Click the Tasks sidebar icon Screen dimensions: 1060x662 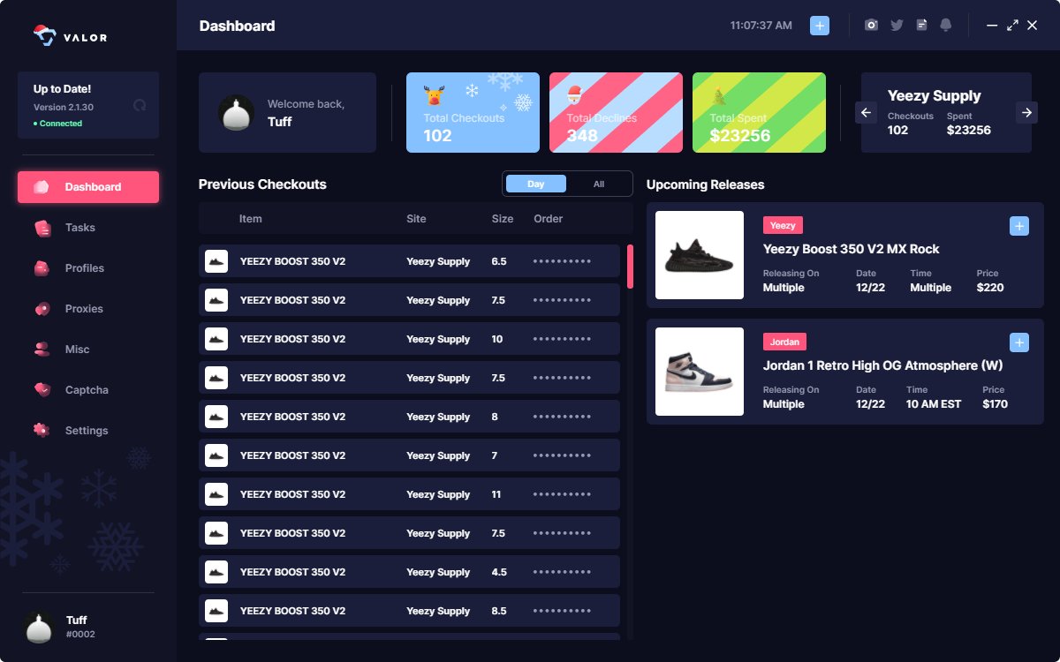pos(42,228)
